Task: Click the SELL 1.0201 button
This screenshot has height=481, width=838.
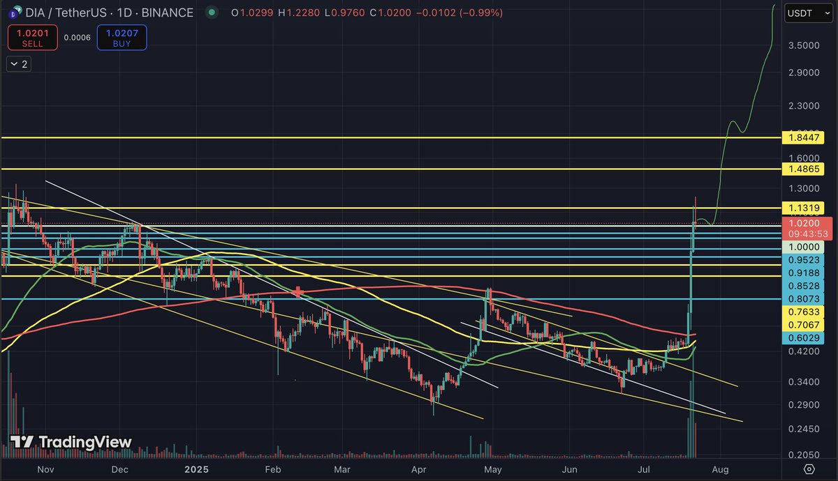Action: pyautogui.click(x=32, y=37)
